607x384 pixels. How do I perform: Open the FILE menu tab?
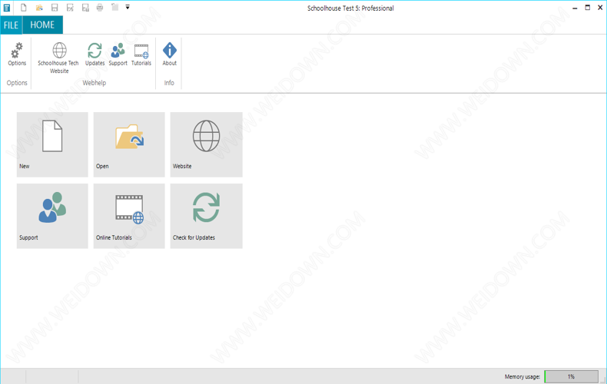coord(11,25)
